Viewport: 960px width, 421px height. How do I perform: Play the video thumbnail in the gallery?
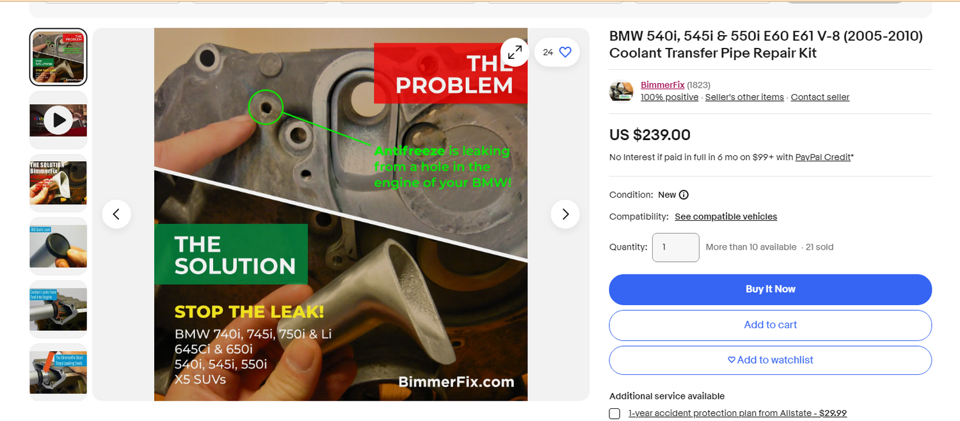[x=58, y=120]
